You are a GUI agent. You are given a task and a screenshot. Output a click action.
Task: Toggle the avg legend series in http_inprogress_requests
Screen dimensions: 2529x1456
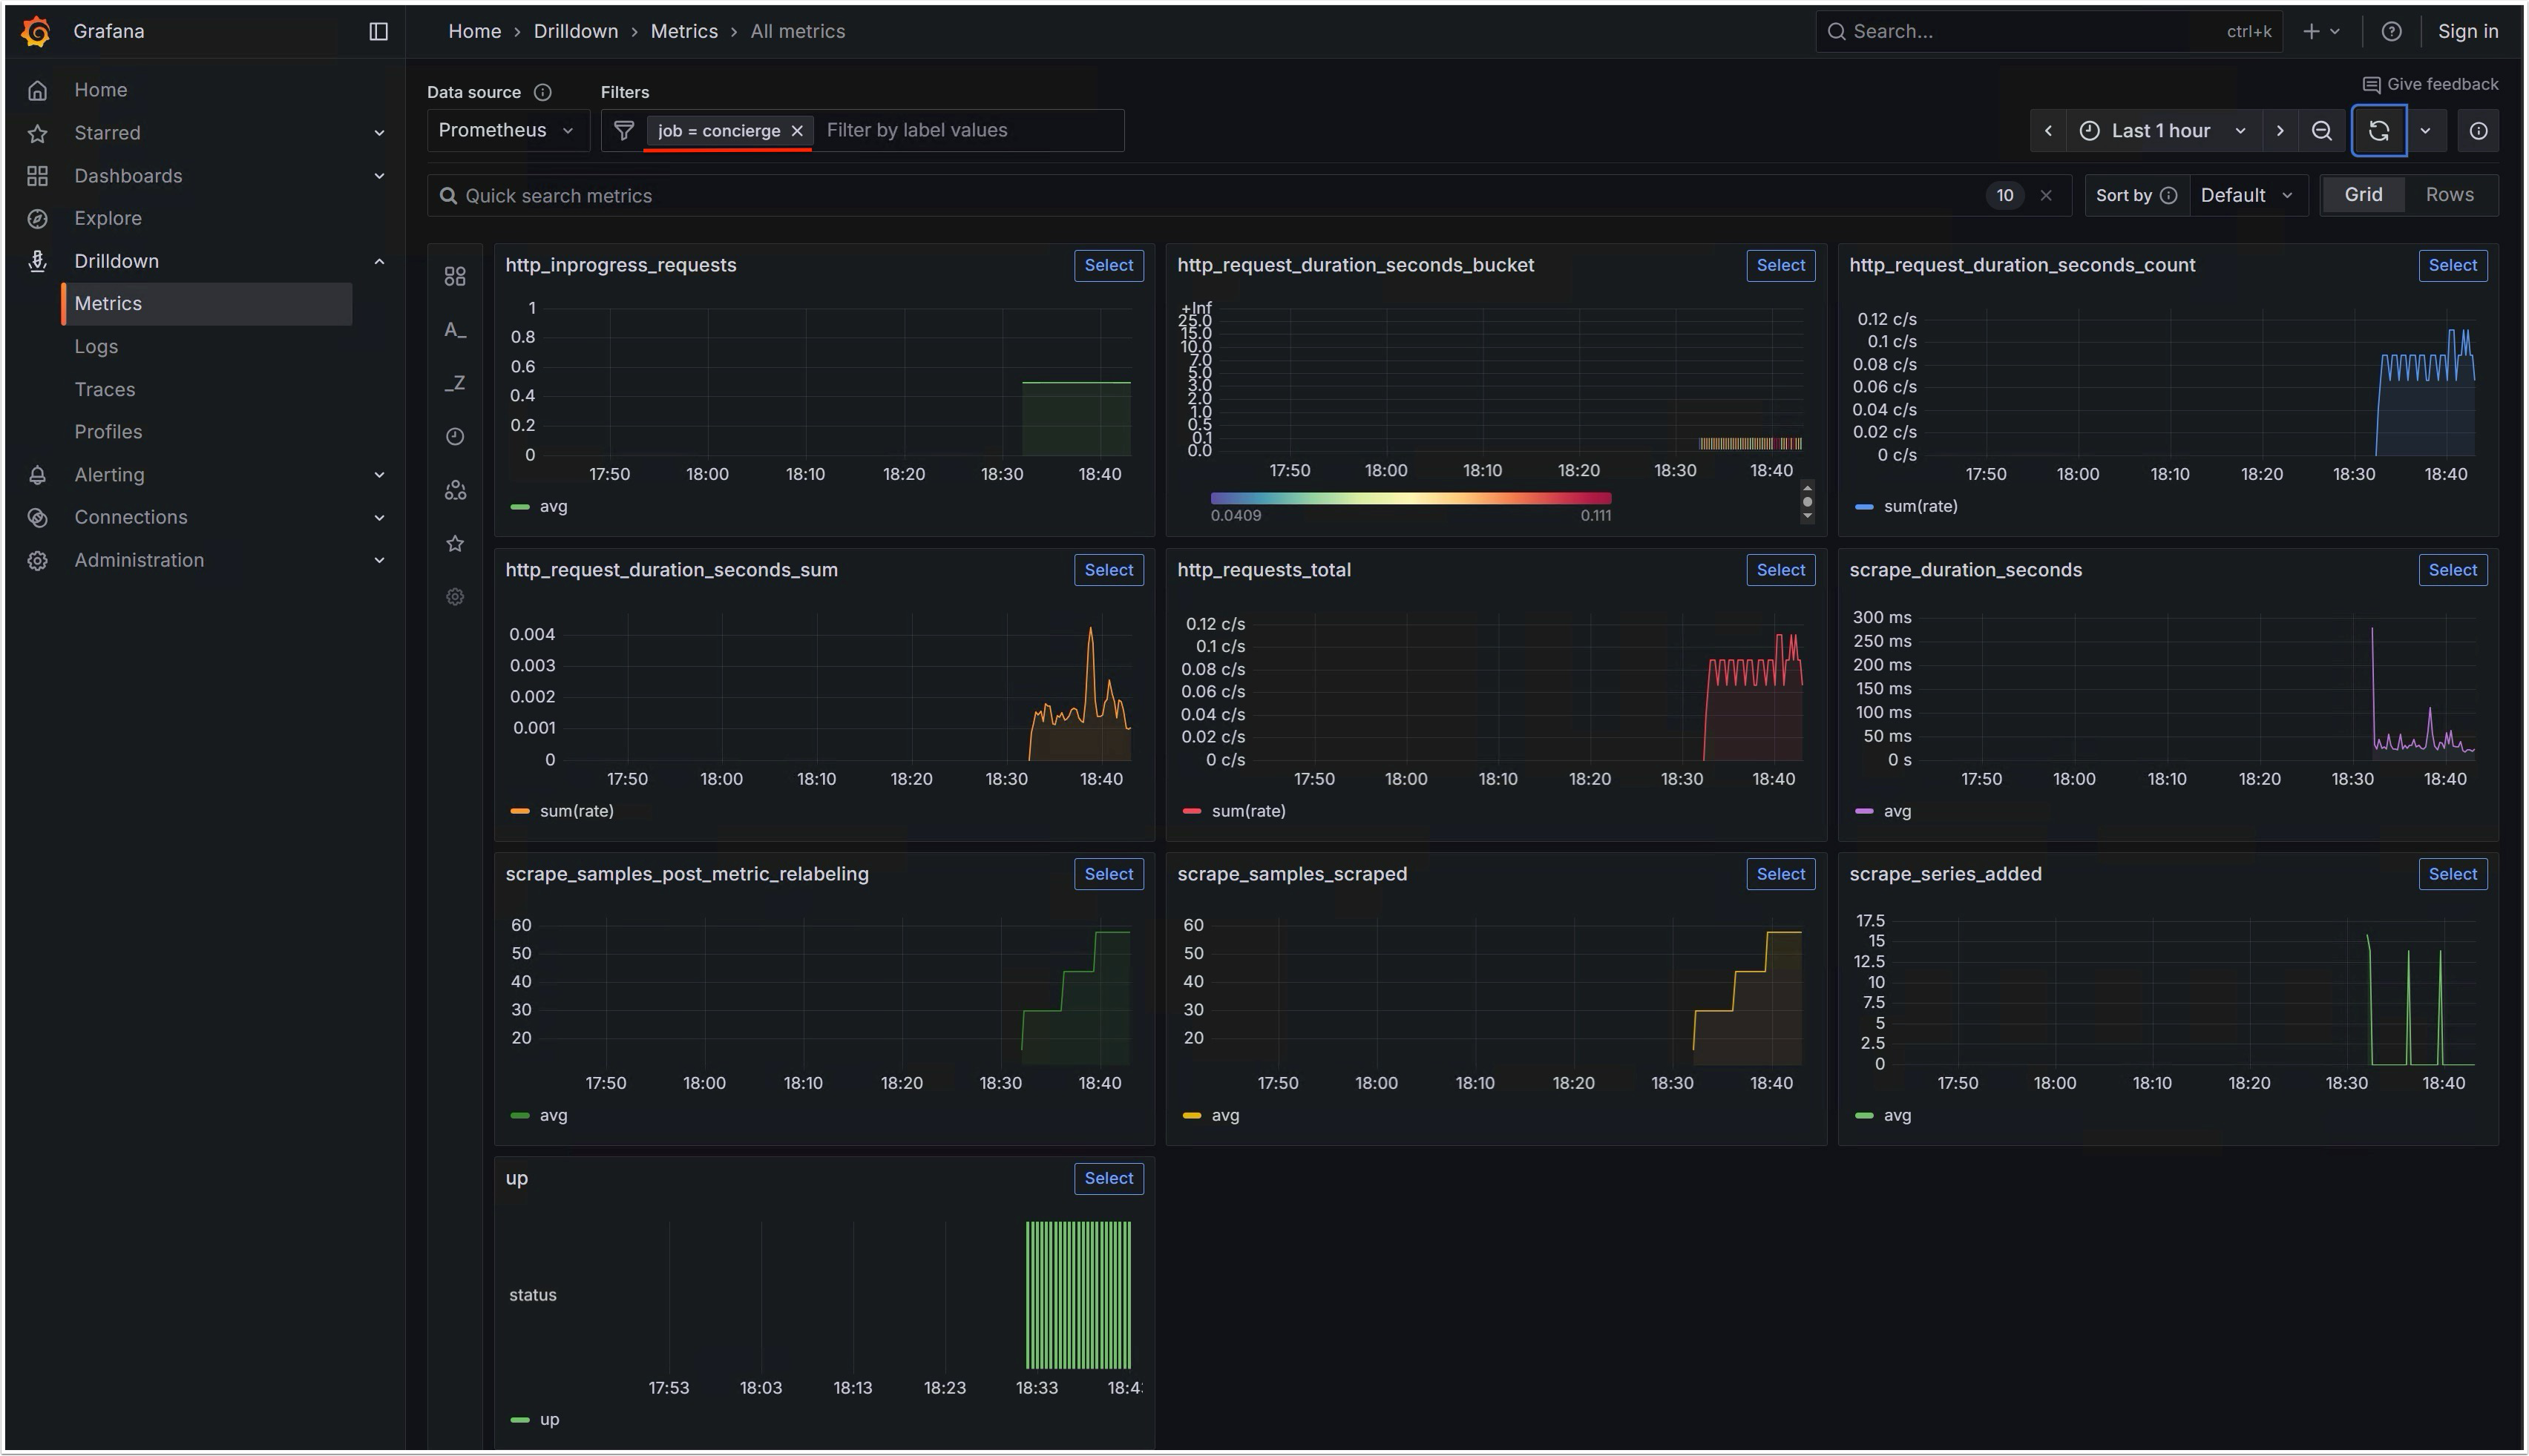[552, 507]
